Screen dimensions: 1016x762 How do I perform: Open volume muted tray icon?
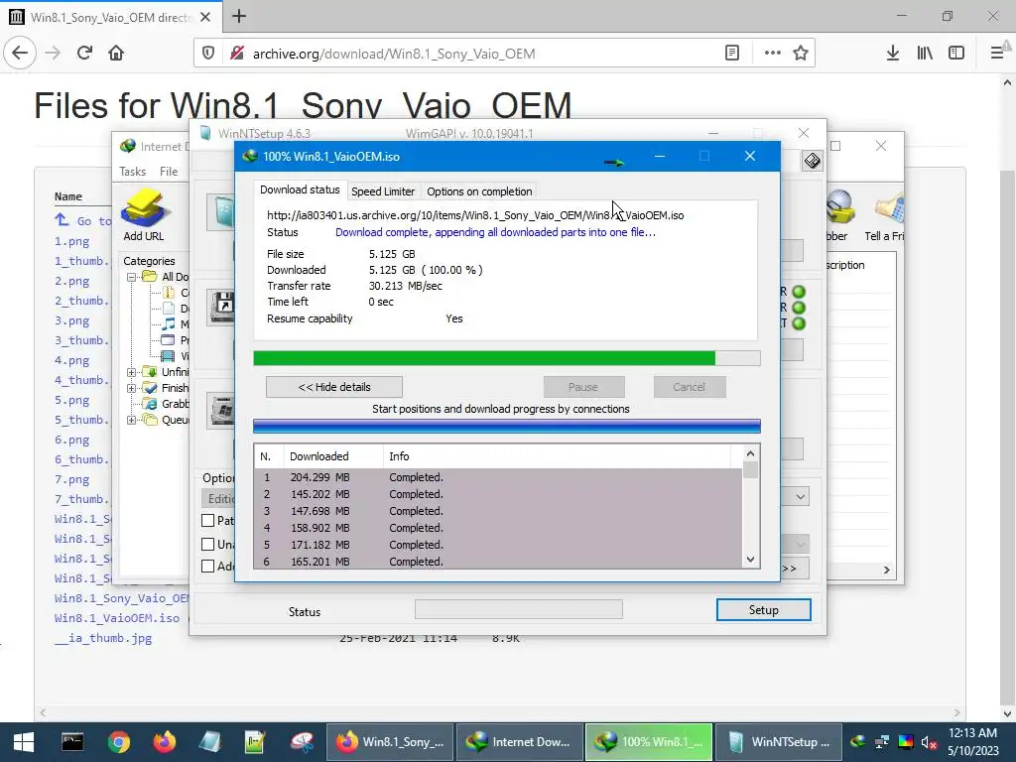(929, 742)
